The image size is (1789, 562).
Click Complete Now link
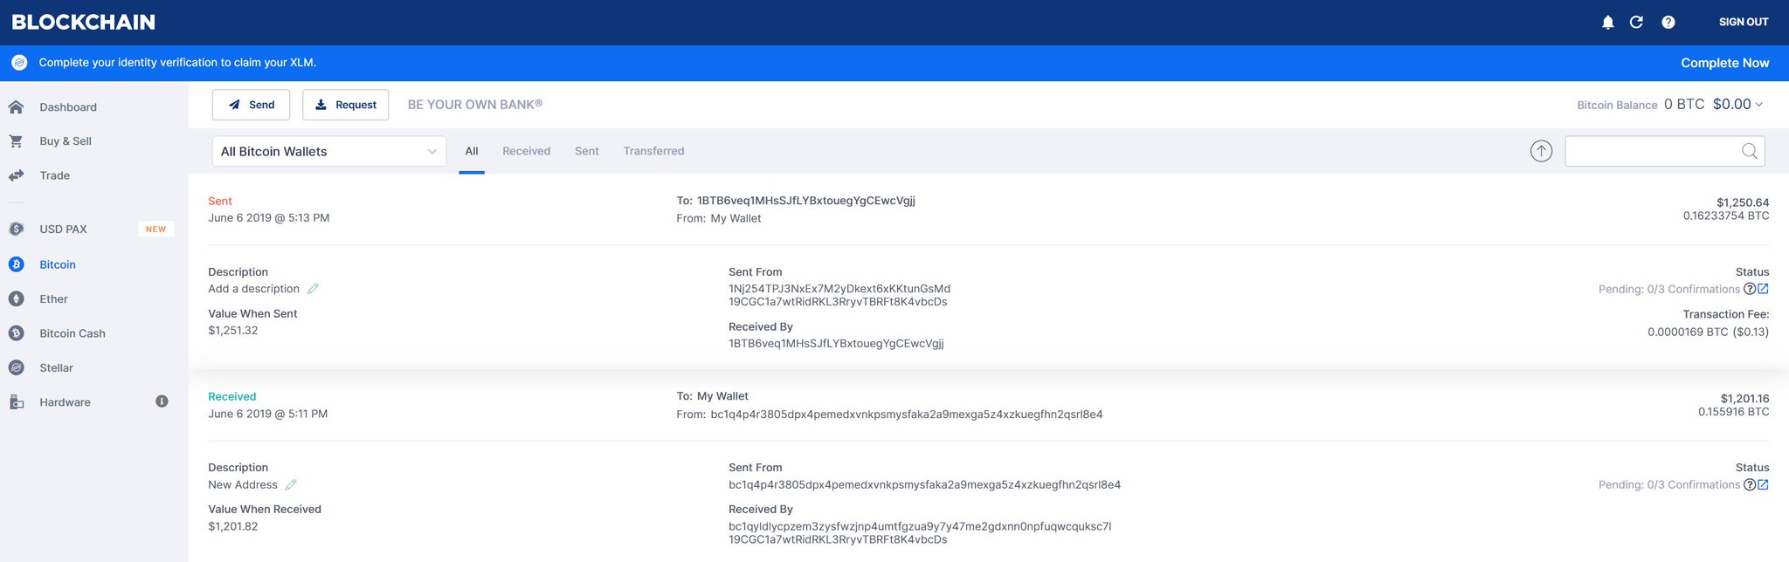coord(1724,63)
